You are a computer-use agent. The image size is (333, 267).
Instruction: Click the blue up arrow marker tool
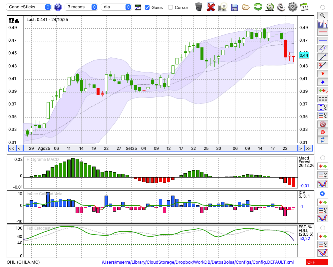tap(323, 82)
